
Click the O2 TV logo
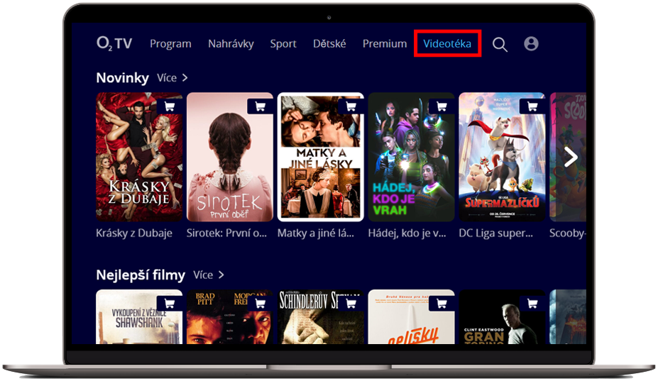point(114,43)
